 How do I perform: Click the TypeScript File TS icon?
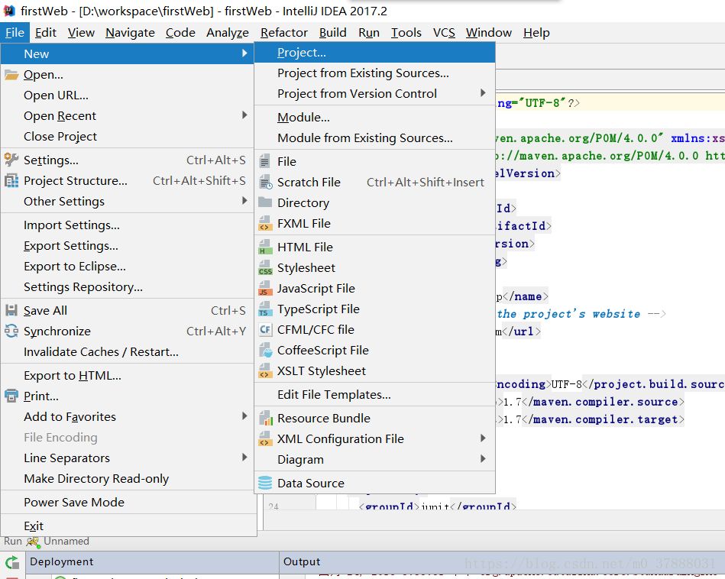265,309
